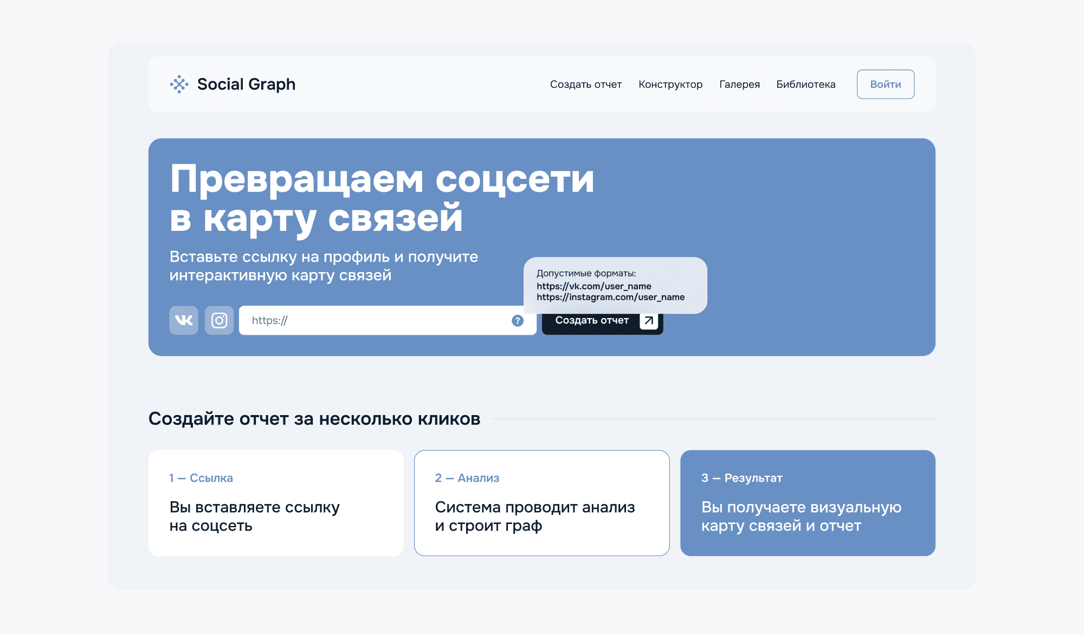Go to Галерея page
The height and width of the screenshot is (634, 1084).
[x=739, y=85]
